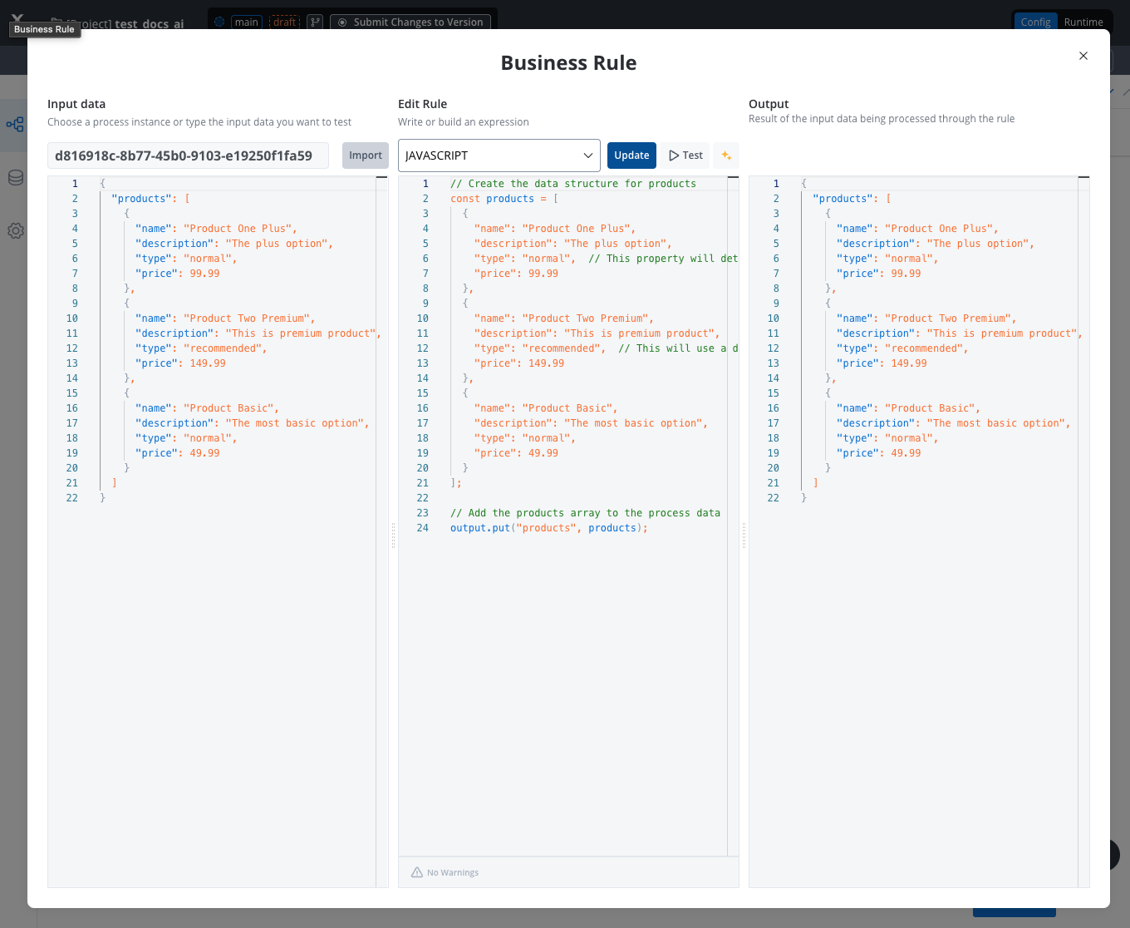Image resolution: width=1130 pixels, height=928 pixels.
Task: Click the blue Update button
Action: (x=631, y=155)
